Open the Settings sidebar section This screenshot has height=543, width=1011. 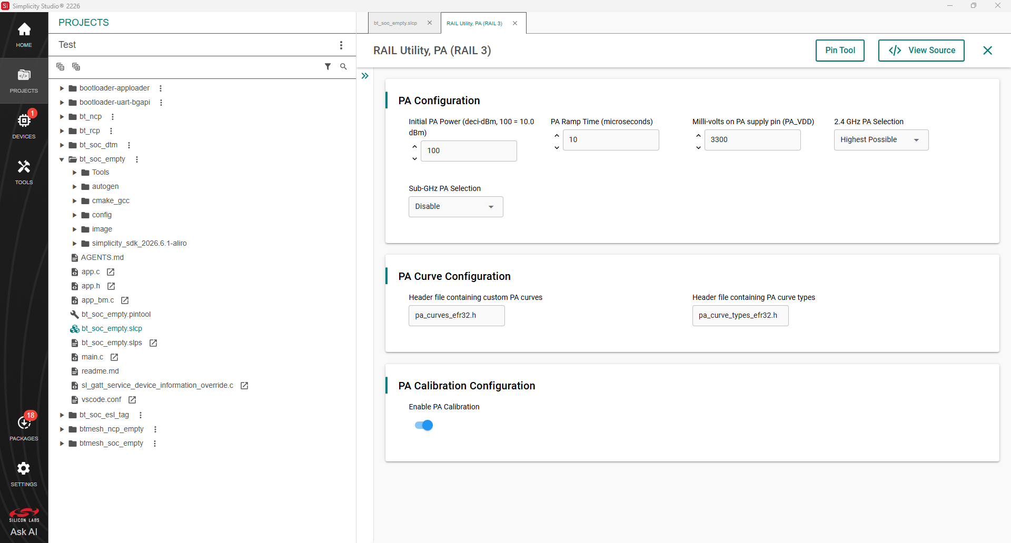pos(24,474)
